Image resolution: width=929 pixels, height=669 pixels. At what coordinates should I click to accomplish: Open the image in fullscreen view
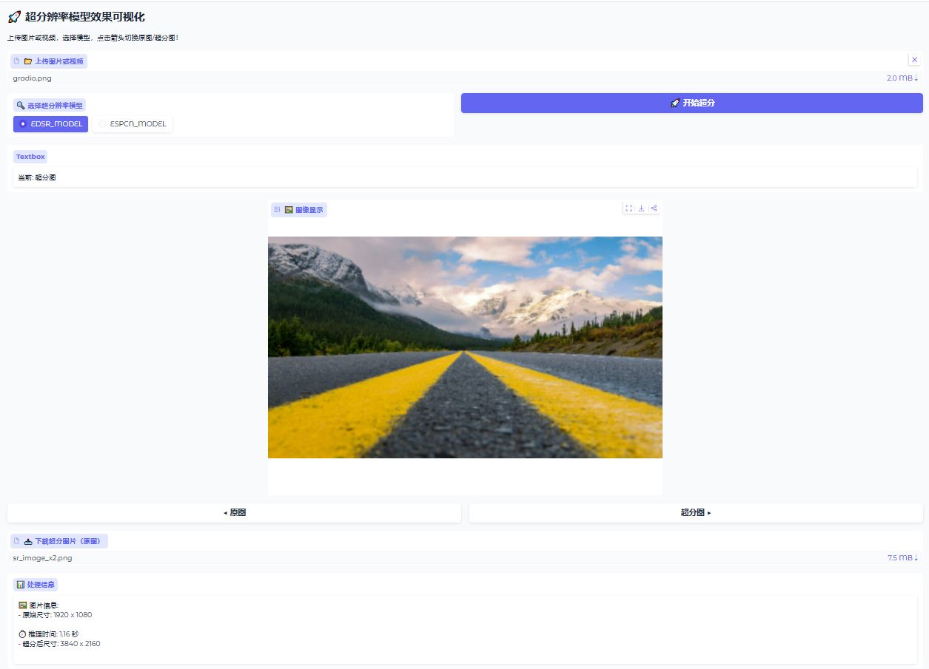(629, 208)
